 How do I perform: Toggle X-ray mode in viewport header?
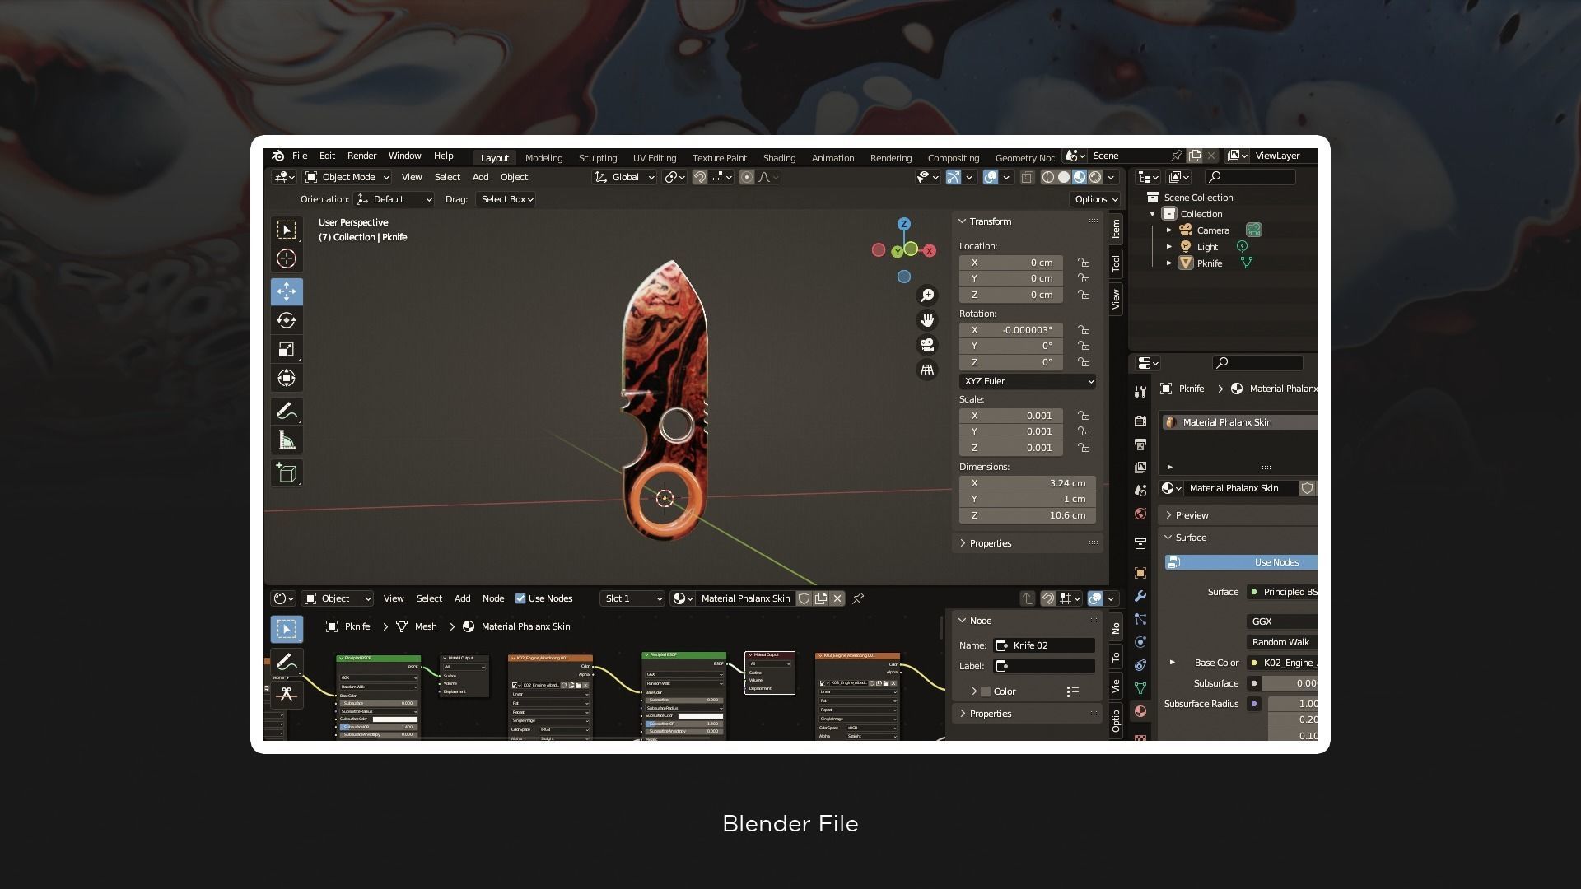[x=1027, y=177]
